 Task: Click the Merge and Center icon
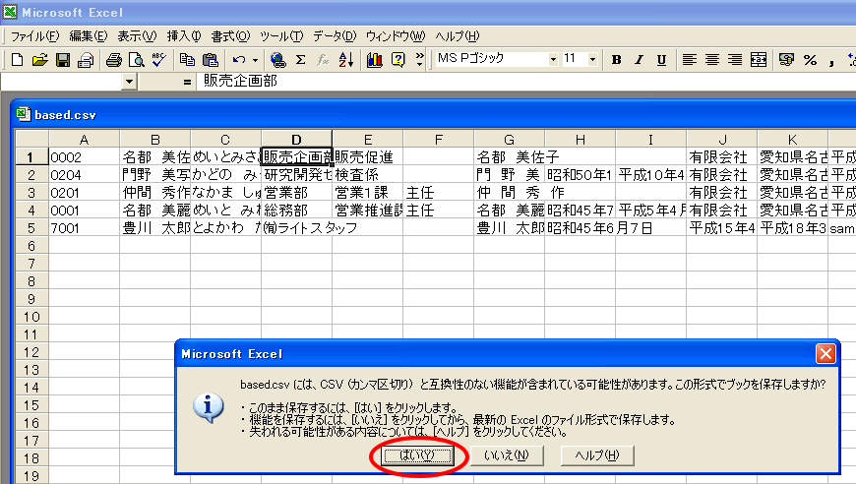tap(759, 60)
